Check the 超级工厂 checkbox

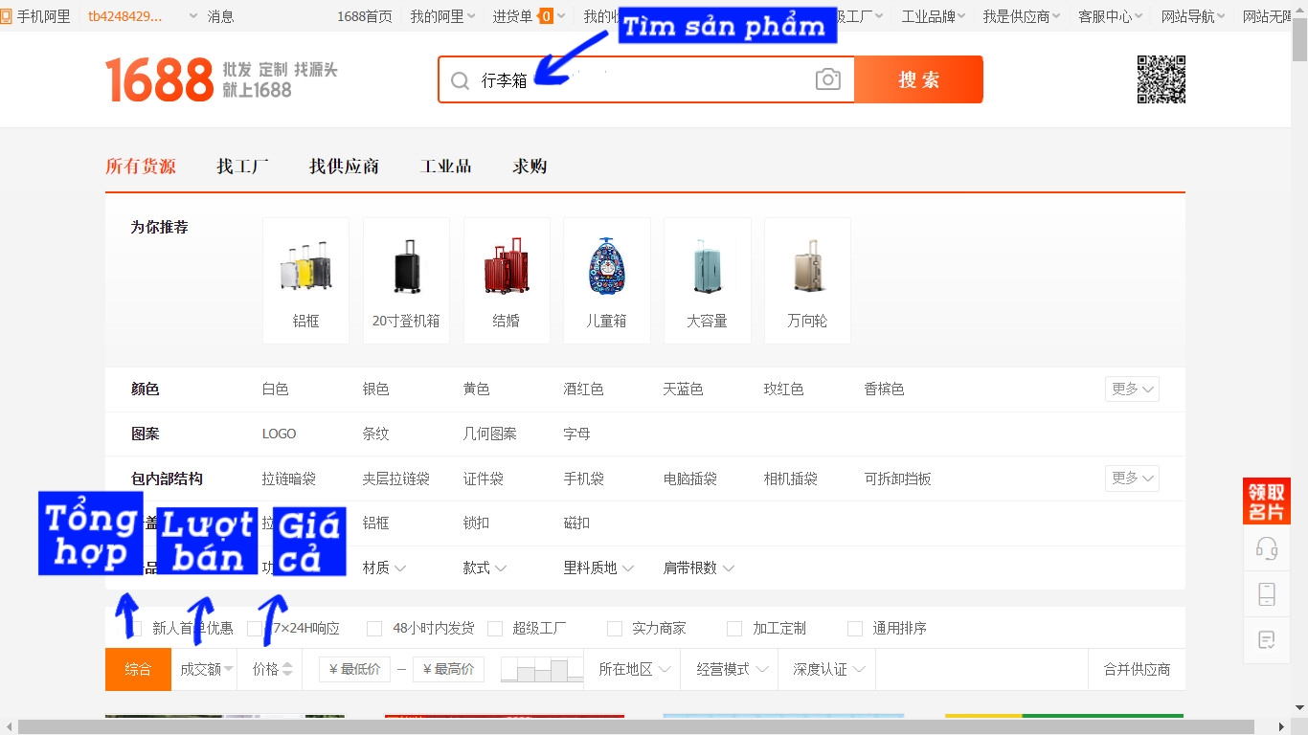[495, 629]
